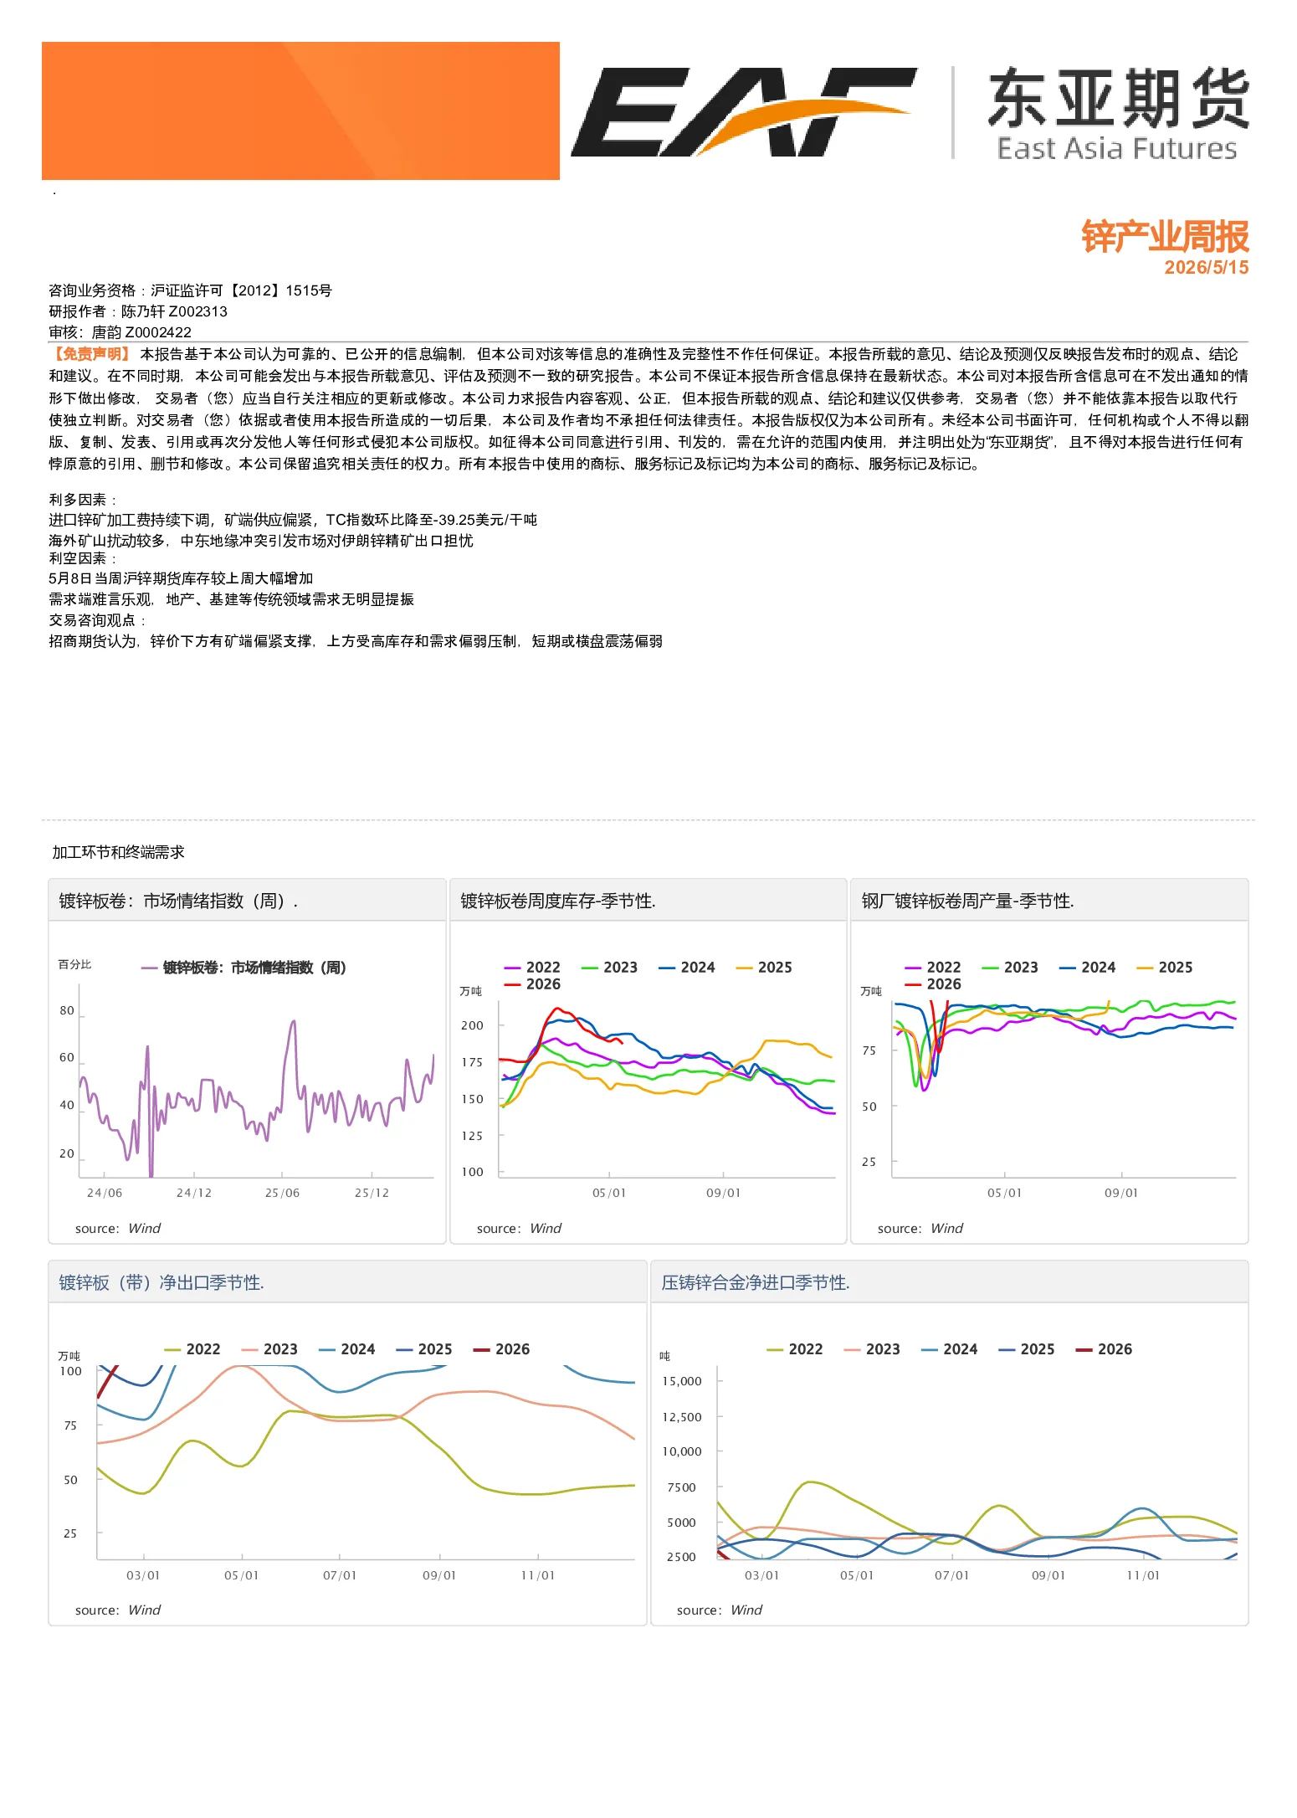
Task: Click chart title 压铸锌合金净进口季节性
Action: (x=756, y=1282)
